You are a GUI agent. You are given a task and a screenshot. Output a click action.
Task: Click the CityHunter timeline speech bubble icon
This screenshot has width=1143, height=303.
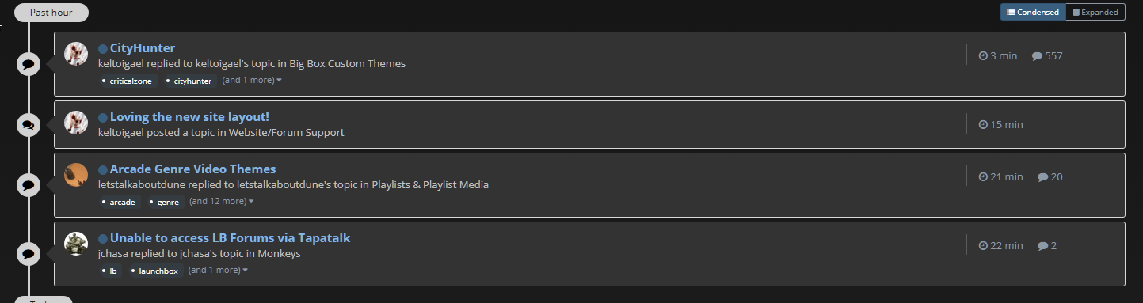[x=29, y=64]
